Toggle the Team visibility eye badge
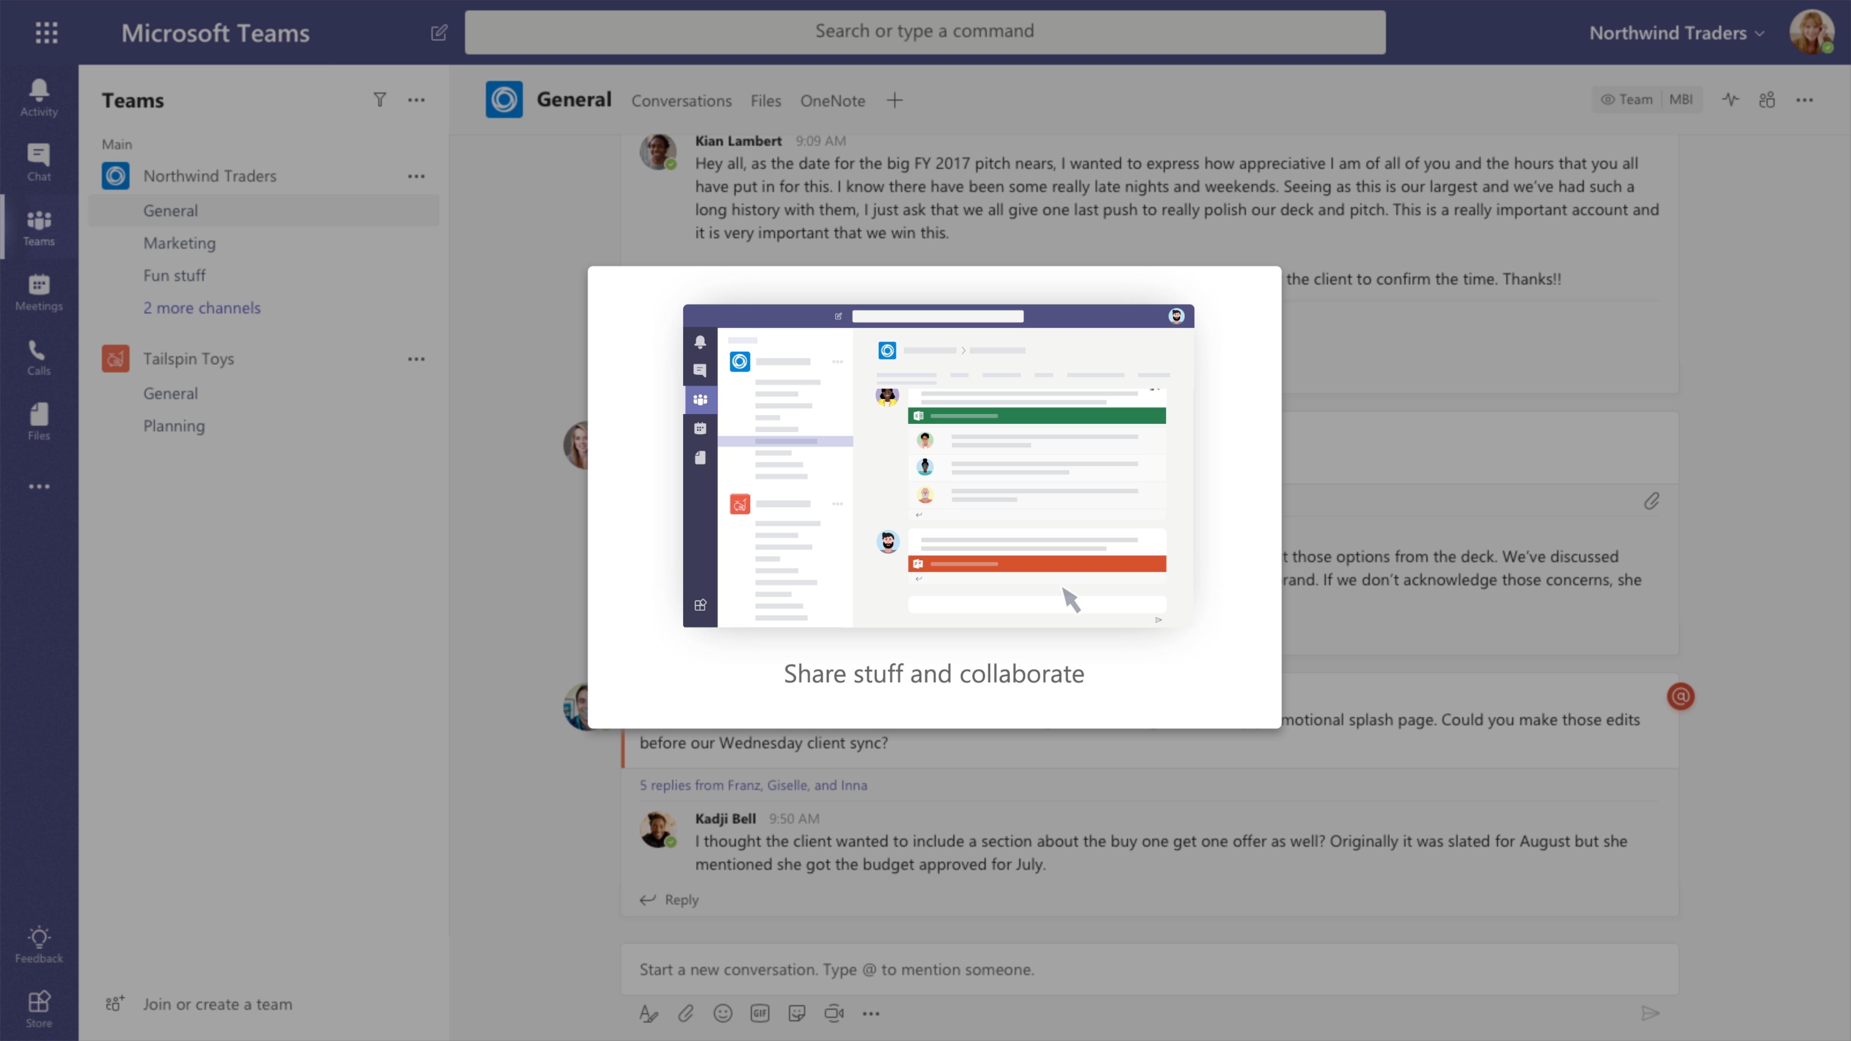The height and width of the screenshot is (1041, 1851). pyautogui.click(x=1627, y=100)
